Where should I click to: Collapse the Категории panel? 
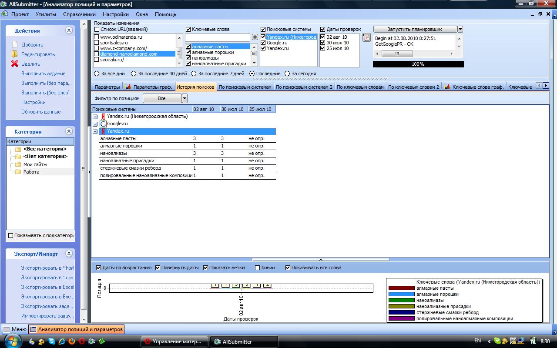69,131
